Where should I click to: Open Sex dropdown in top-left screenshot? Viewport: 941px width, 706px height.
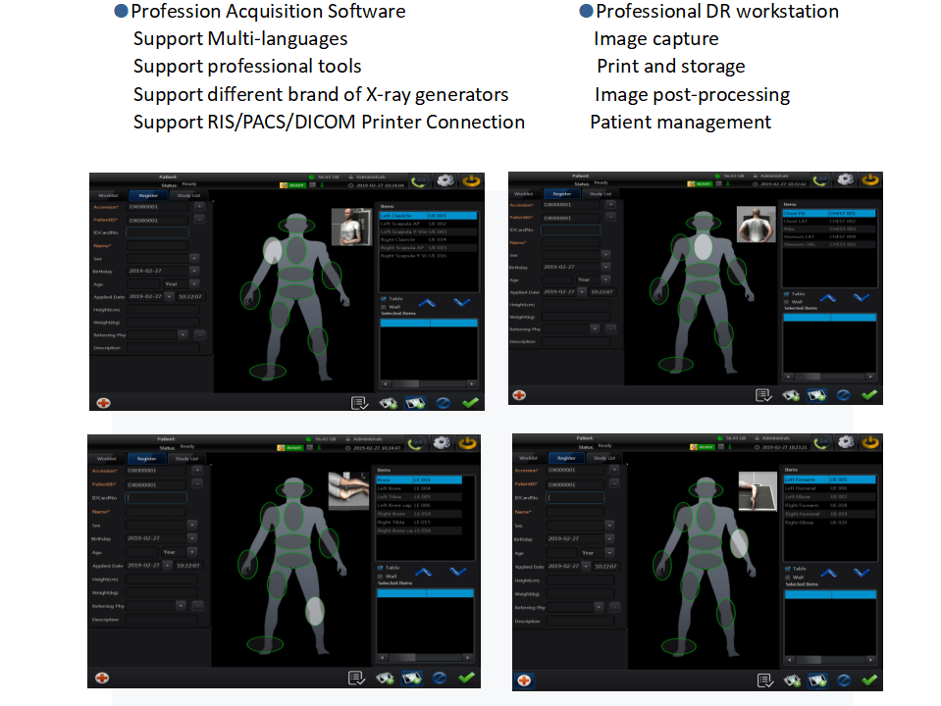click(193, 258)
